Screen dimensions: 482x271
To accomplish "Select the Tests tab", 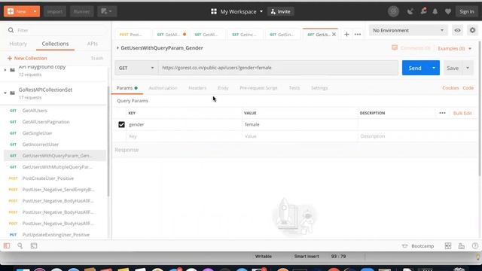I will coord(294,88).
